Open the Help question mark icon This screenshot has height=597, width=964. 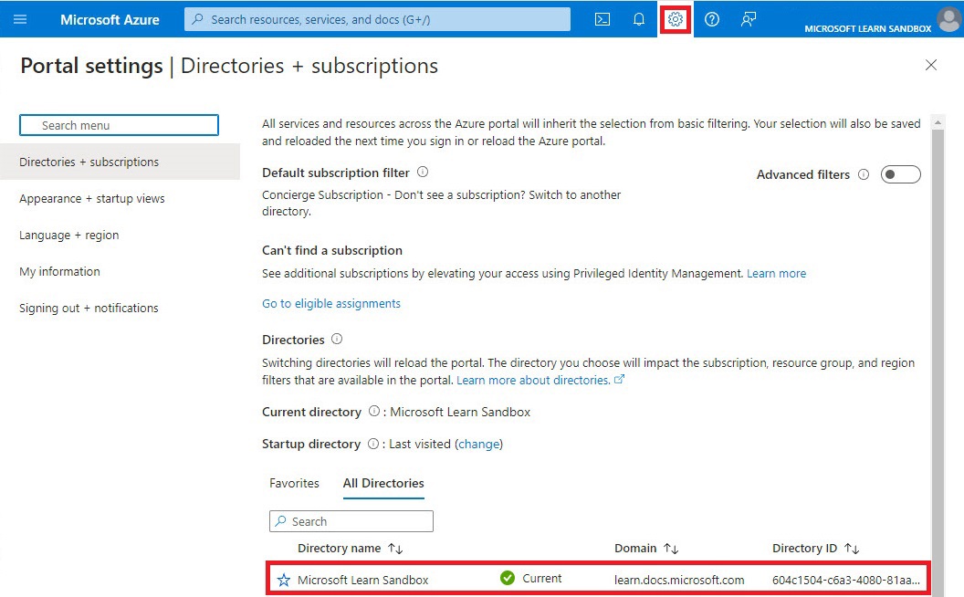tap(712, 19)
